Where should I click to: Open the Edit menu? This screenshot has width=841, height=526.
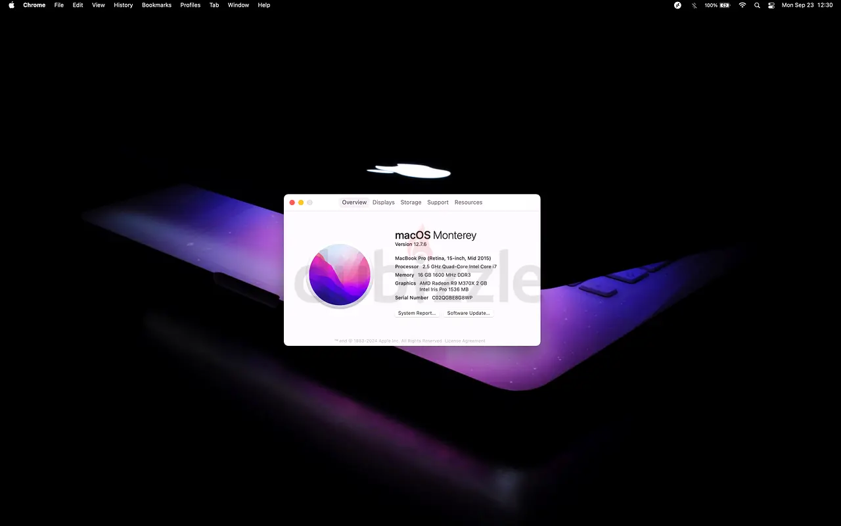(78, 5)
